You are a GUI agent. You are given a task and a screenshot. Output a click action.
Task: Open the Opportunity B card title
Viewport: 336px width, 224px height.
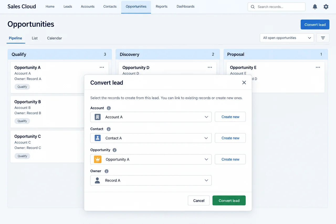[x=28, y=102]
